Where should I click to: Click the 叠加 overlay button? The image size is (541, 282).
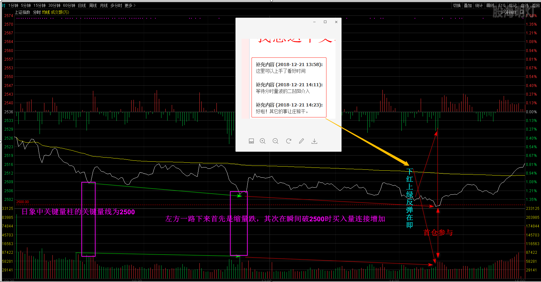coord(468,5)
